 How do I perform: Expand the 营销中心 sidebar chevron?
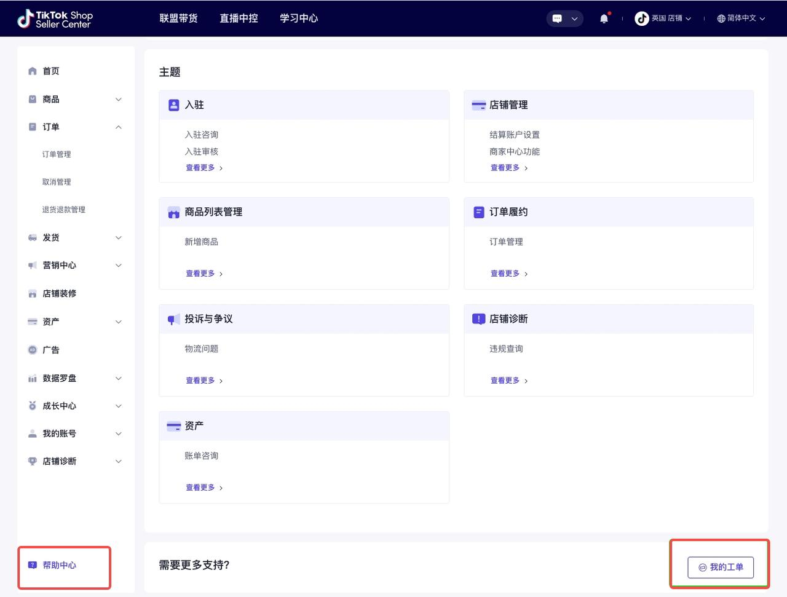tap(119, 265)
